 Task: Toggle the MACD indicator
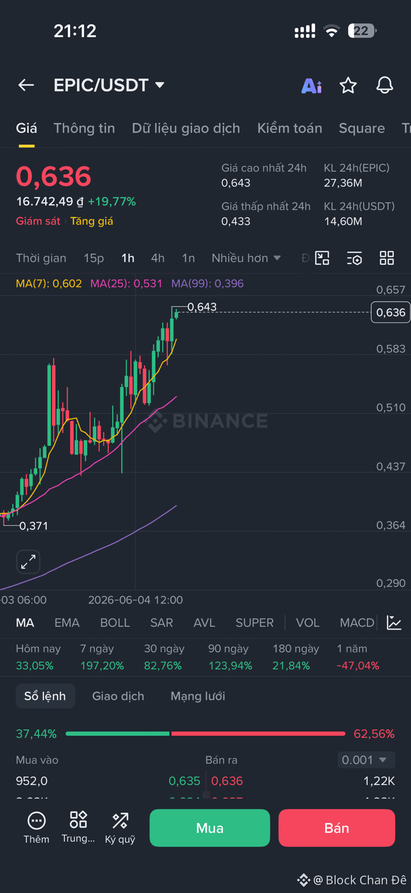(357, 623)
